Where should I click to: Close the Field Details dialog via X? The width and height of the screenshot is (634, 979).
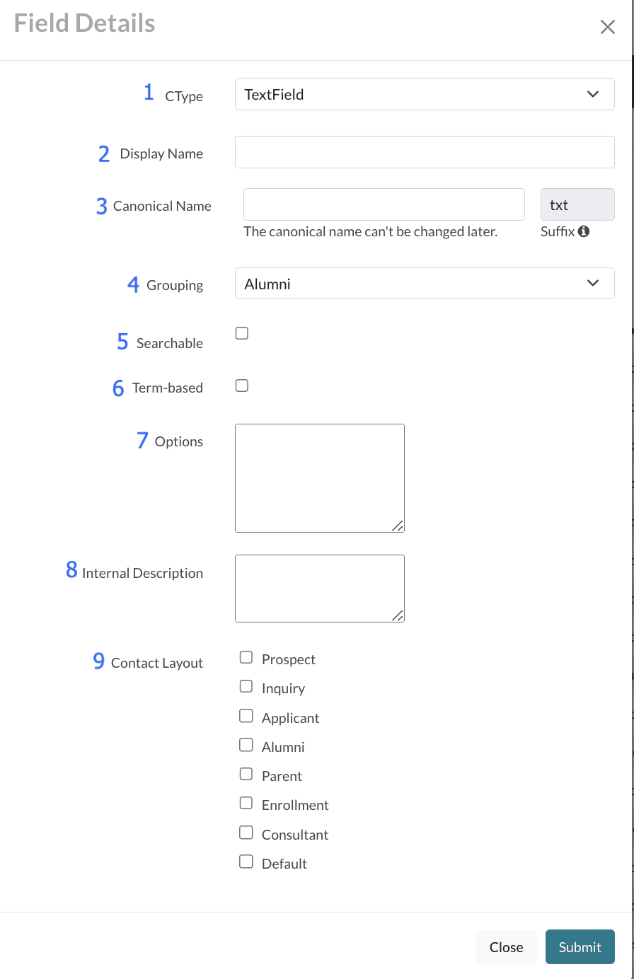tap(607, 27)
